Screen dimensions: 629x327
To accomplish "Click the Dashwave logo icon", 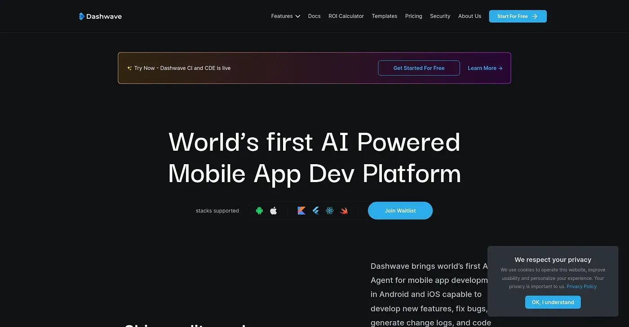I will [x=81, y=16].
